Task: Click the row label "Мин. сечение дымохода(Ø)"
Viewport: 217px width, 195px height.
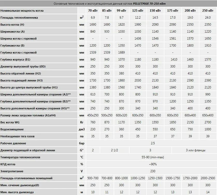Action: (20, 185)
